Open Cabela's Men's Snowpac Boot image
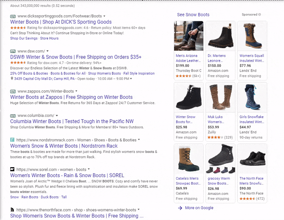The height and width of the screenshot is (220, 284). 189,159
